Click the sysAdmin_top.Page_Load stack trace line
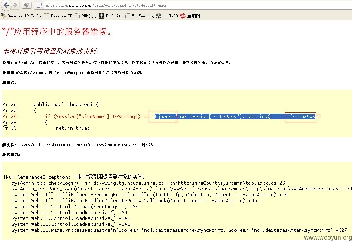Screen dimensions: 352x241 (182, 189)
